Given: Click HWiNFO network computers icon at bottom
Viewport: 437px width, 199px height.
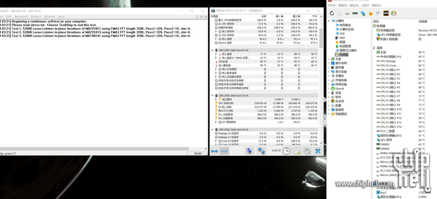Looking at the screenshot, I should (x=261, y=151).
